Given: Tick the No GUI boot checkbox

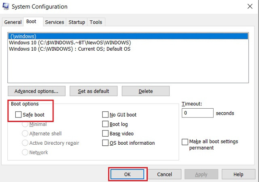Looking at the screenshot, I should tap(105, 114).
